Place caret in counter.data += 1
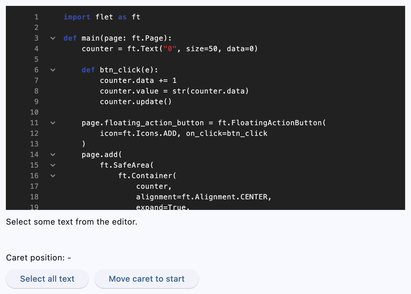411x294 pixels. click(x=138, y=81)
